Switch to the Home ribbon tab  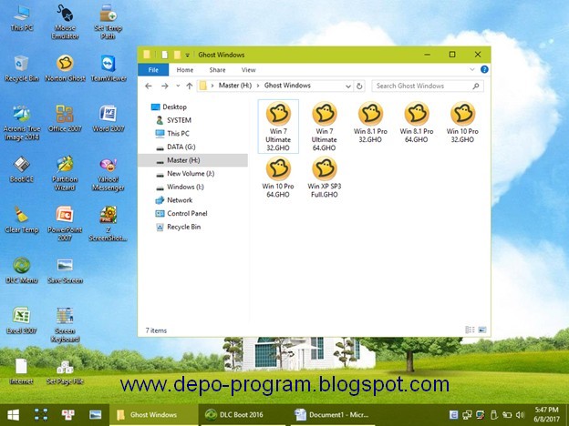pos(185,70)
